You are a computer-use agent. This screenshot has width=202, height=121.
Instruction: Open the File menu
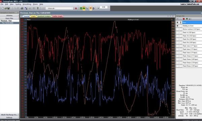[2, 4]
